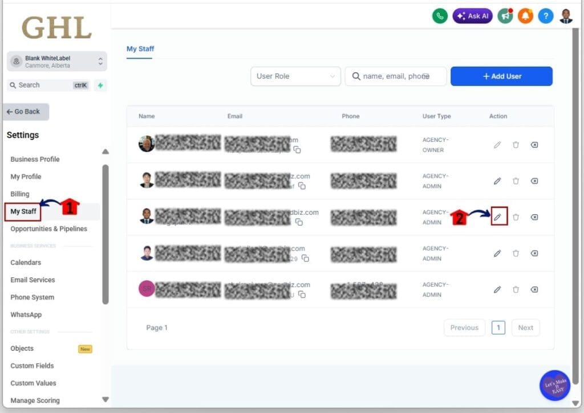Open the User Role dropdown
Viewport: 584px width, 413px height.
pos(295,76)
